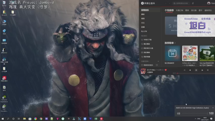Open 关注 in NetEase sidebar

tap(143, 23)
